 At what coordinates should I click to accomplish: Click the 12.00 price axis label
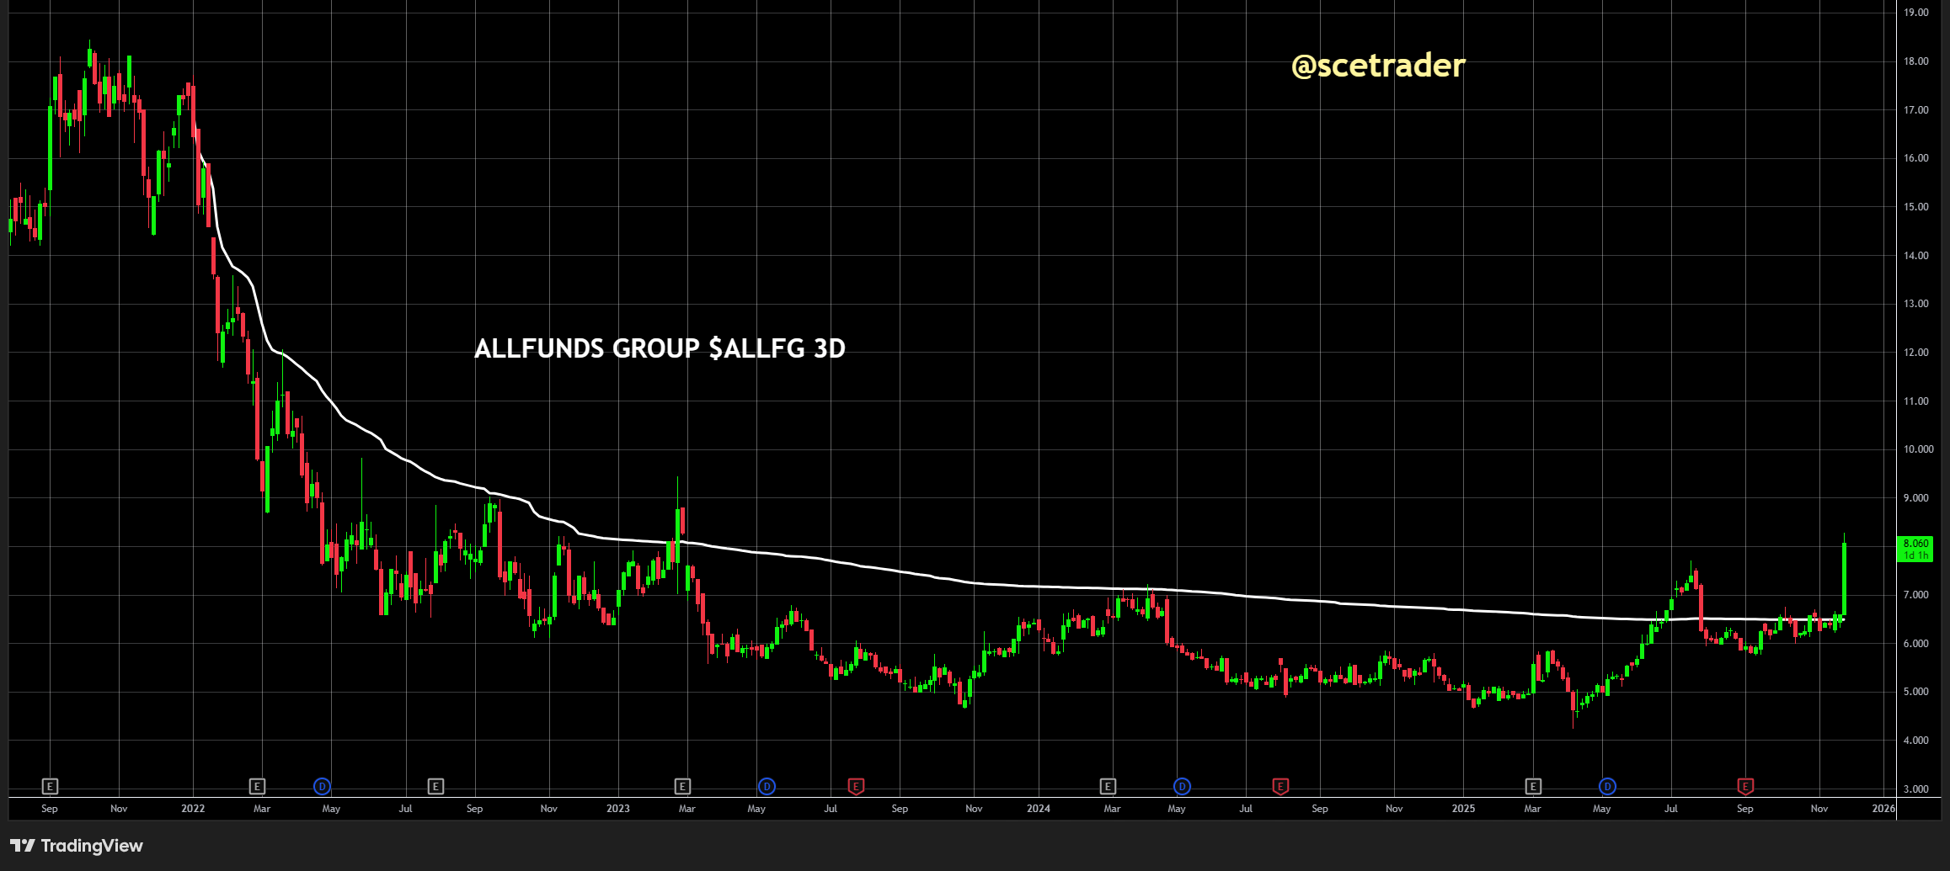tap(1916, 353)
